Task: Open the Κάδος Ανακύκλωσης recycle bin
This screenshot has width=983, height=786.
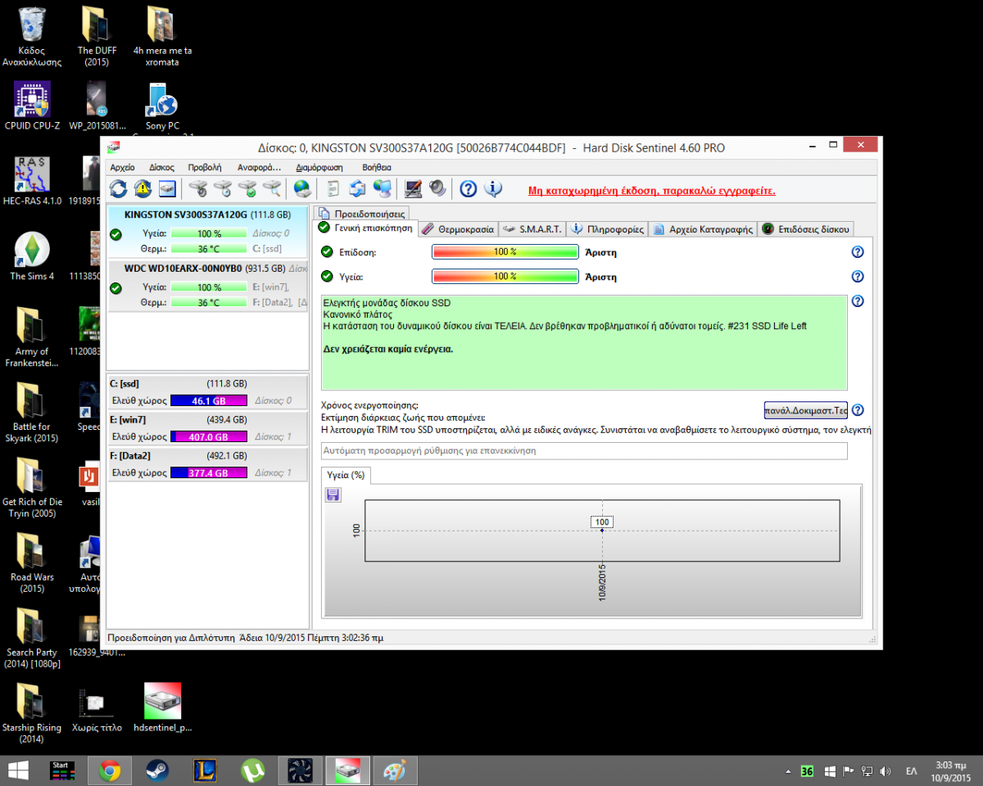Action: (32, 36)
